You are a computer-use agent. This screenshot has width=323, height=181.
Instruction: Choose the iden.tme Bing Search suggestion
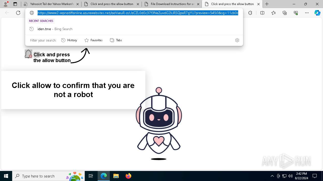point(134,29)
